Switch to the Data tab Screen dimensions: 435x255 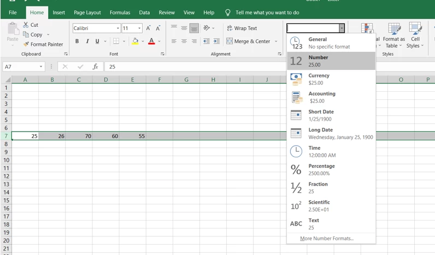point(144,13)
